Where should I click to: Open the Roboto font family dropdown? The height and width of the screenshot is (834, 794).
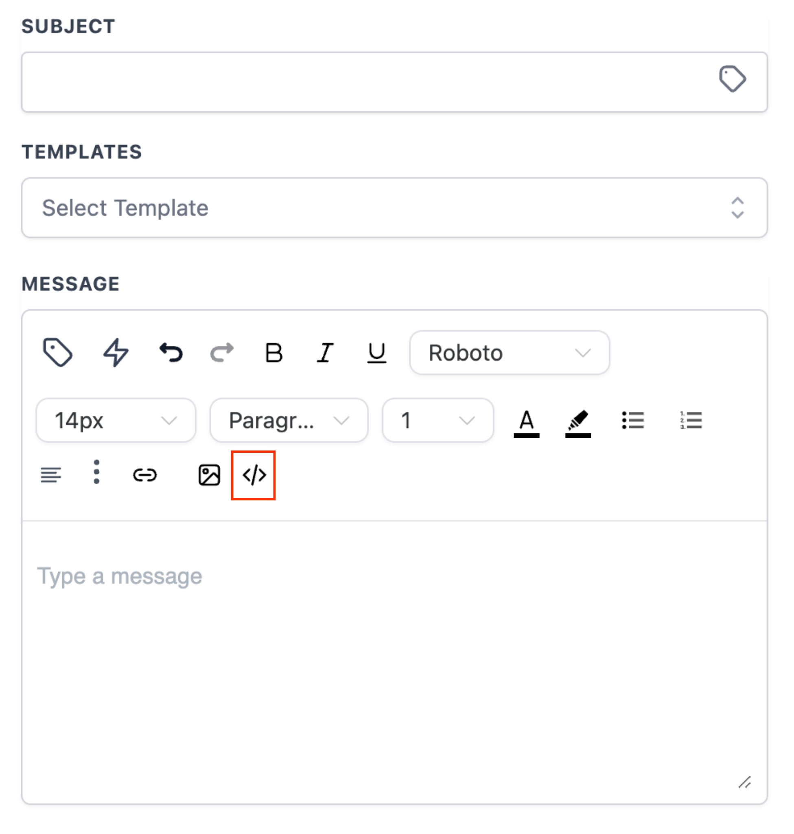pos(509,352)
